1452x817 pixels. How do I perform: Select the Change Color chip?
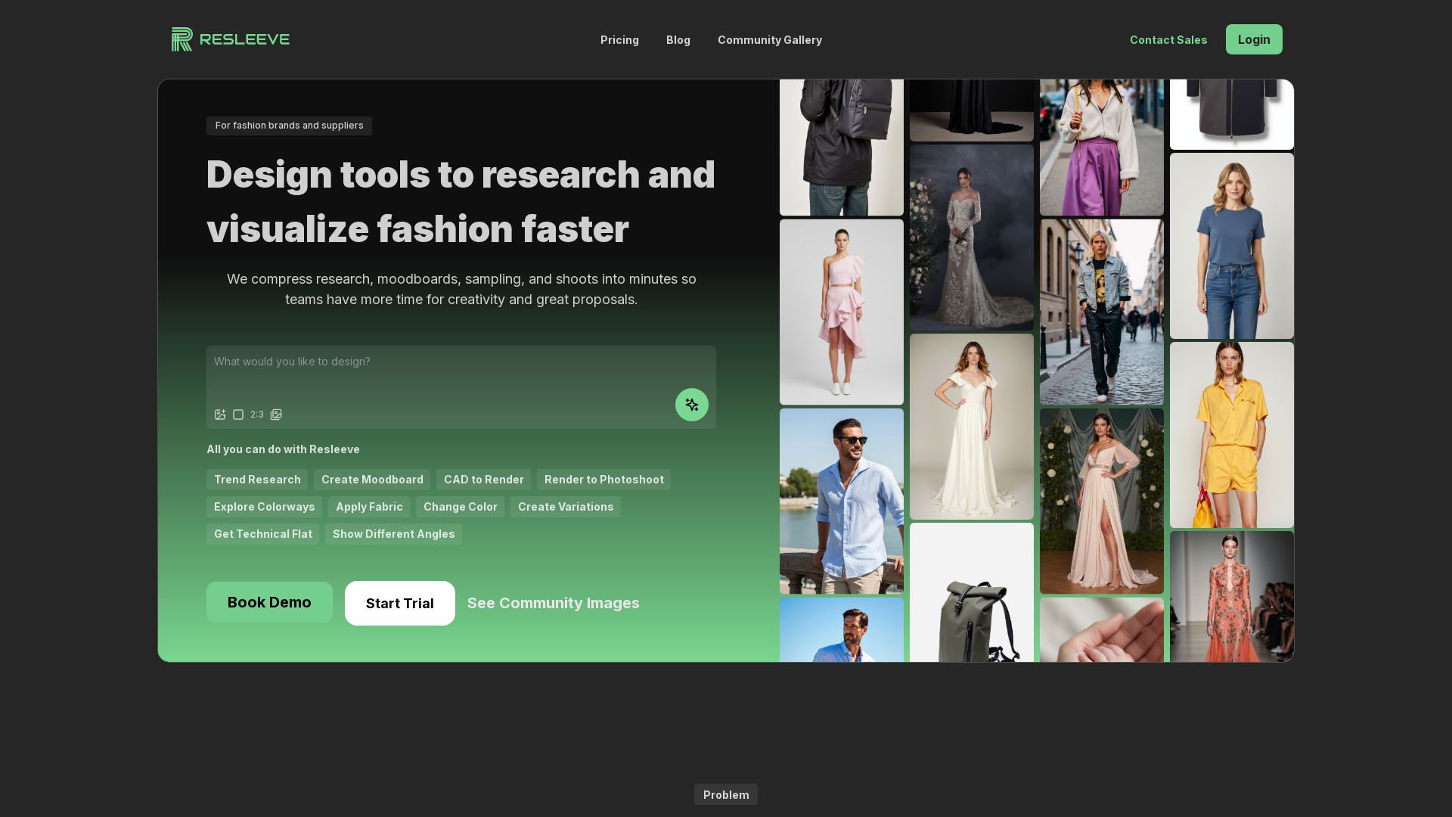[460, 507]
